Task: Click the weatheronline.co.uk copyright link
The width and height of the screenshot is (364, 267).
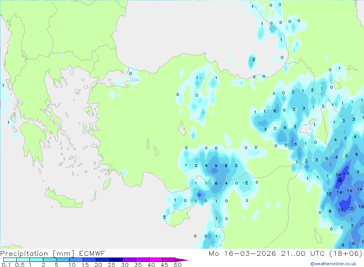Action: pos(333,264)
